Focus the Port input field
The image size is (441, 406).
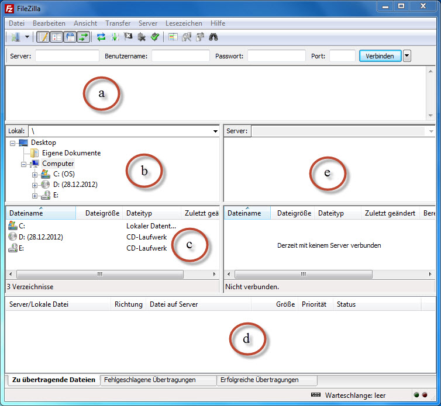click(342, 56)
